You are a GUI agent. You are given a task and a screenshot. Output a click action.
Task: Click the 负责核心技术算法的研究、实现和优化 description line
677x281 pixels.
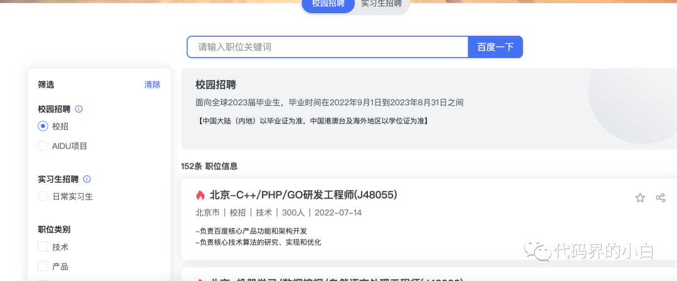click(x=258, y=242)
